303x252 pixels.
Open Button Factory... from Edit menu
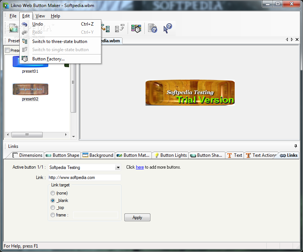60,59
